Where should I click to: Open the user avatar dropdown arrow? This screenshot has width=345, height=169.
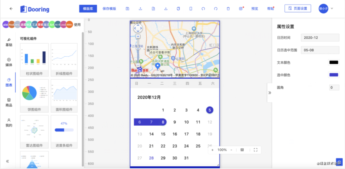pyautogui.click(x=332, y=8)
